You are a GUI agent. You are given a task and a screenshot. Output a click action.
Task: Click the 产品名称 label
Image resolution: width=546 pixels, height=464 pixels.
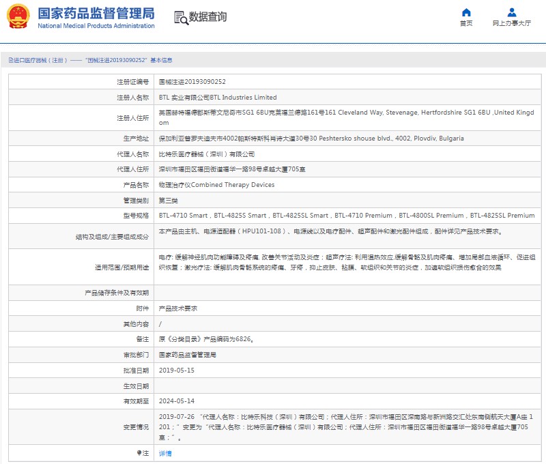136,185
